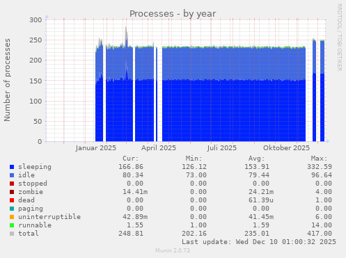Click the 150 y-axis tick label
This screenshot has height=258, width=346.
36,81
